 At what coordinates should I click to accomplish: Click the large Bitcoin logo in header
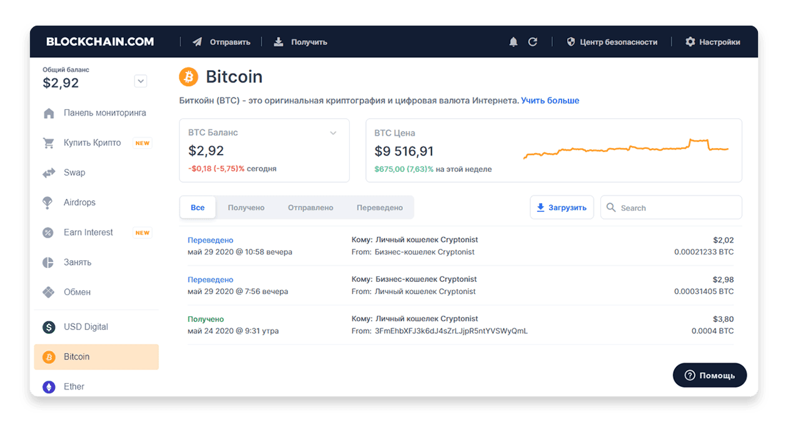coord(188,77)
